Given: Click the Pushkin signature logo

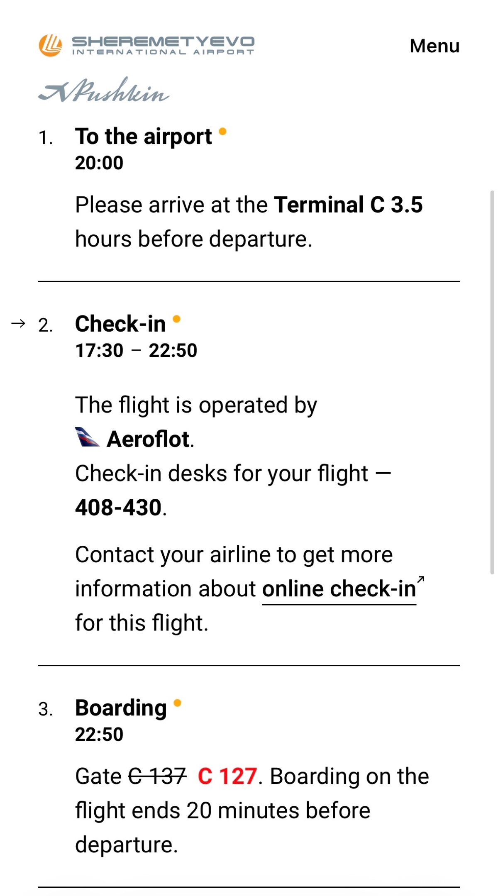Looking at the screenshot, I should tap(104, 90).
